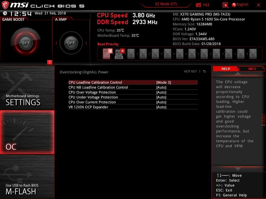This screenshot has height=199, width=266.
Task: Go back using the return arrow icon
Action: tap(204, 72)
